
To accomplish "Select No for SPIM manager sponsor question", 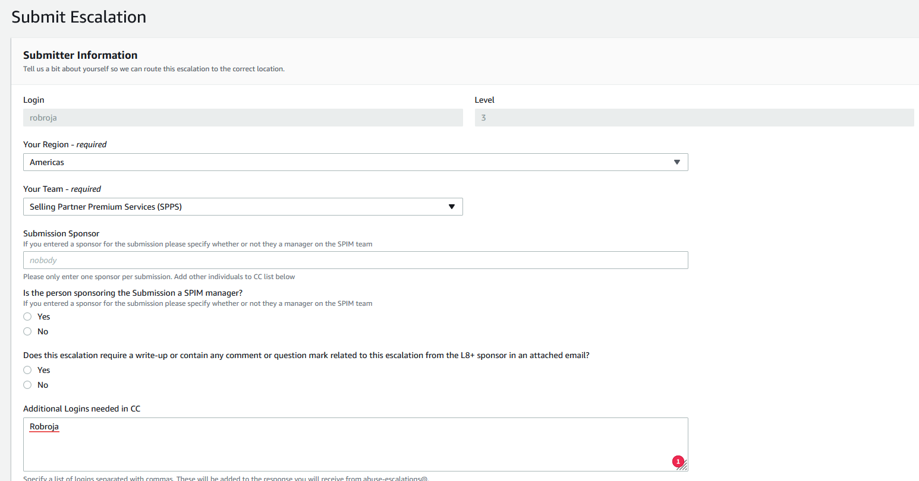I will tap(27, 331).
